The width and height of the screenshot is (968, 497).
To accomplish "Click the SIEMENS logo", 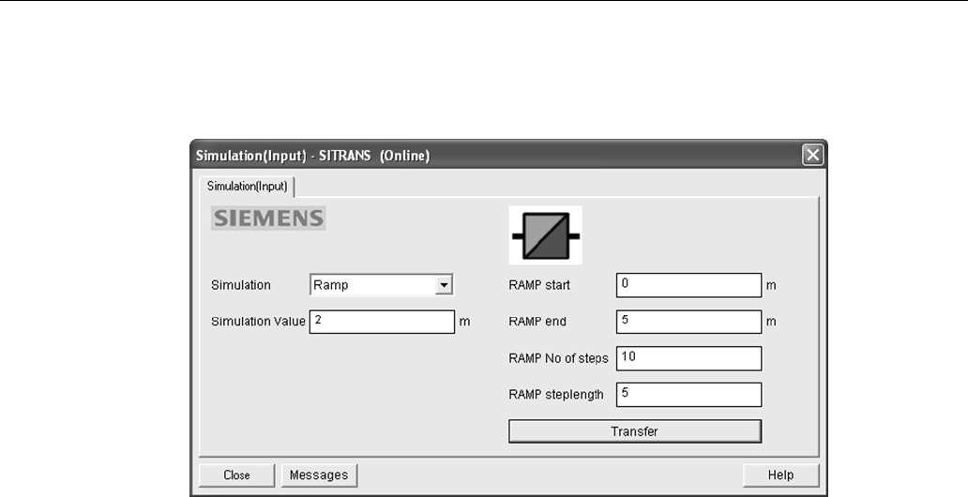I will [x=268, y=218].
